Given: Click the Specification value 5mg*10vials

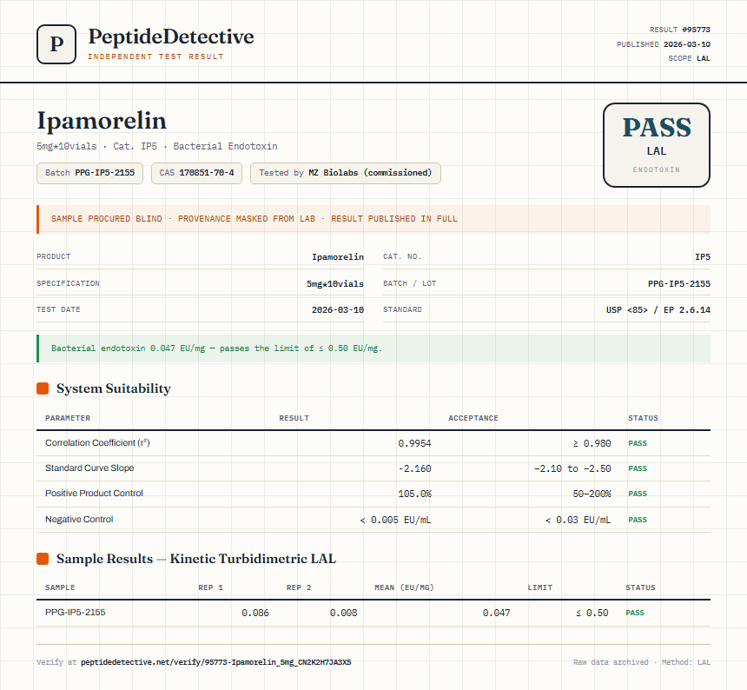Looking at the screenshot, I should [335, 284].
